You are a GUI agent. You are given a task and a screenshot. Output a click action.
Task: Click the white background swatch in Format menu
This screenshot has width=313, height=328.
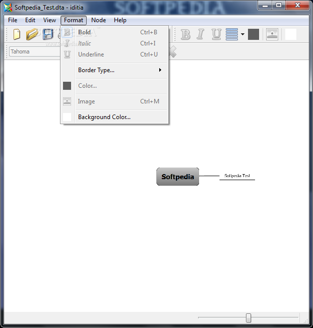pos(67,117)
